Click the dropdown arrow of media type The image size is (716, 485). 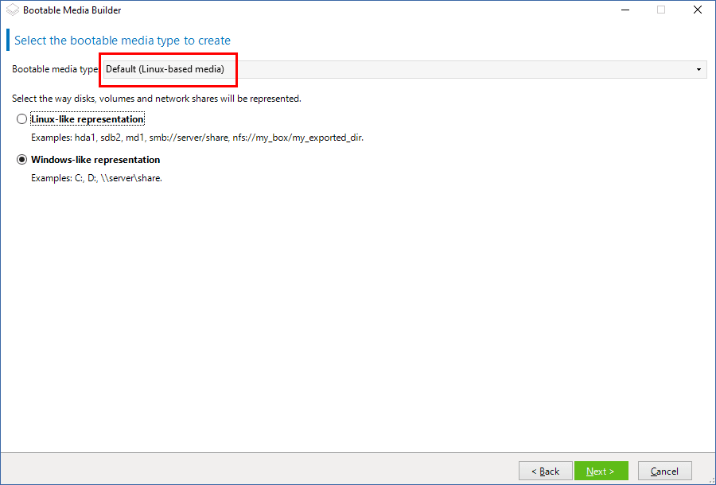pyautogui.click(x=698, y=70)
